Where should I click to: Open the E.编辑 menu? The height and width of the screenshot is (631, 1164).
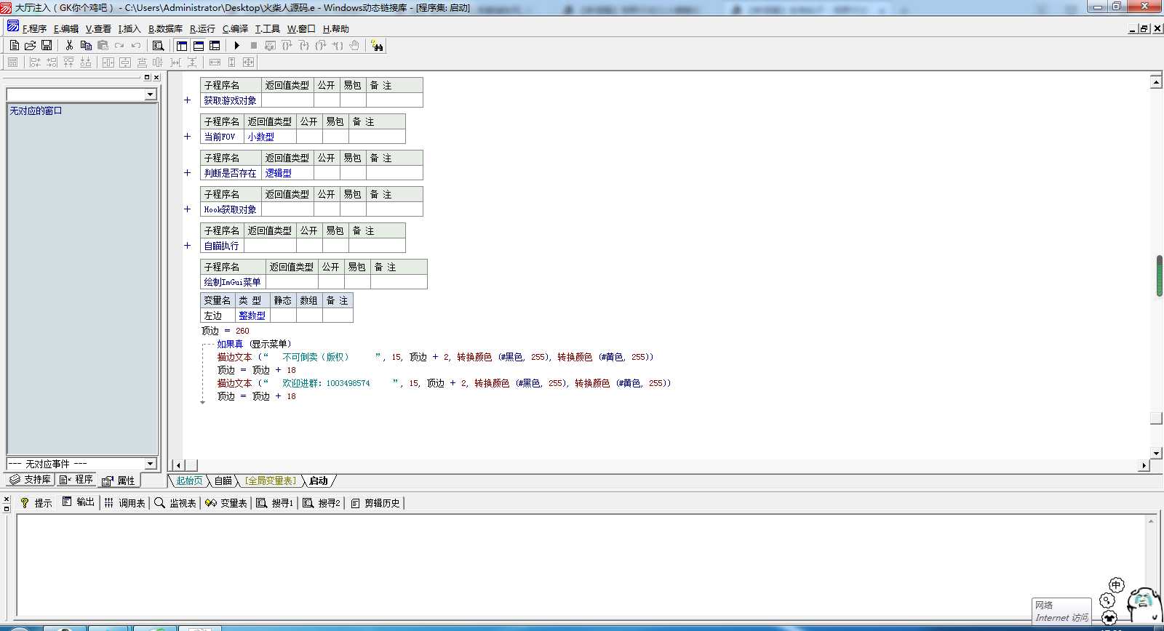66,29
